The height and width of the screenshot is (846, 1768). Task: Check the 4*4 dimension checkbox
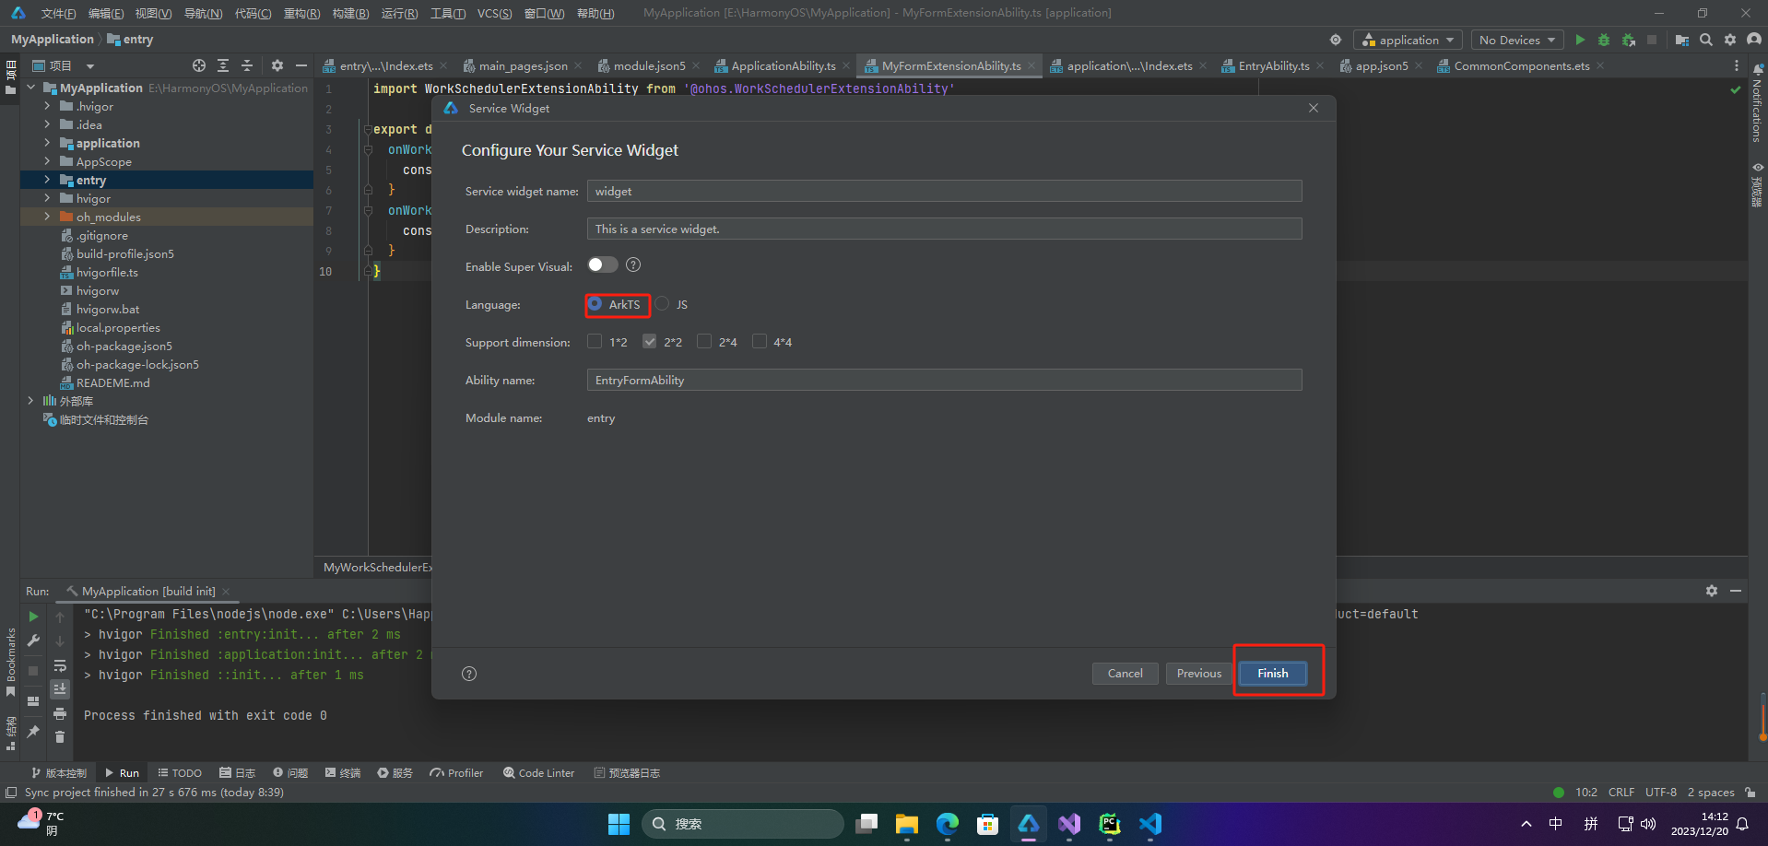pyautogui.click(x=760, y=342)
